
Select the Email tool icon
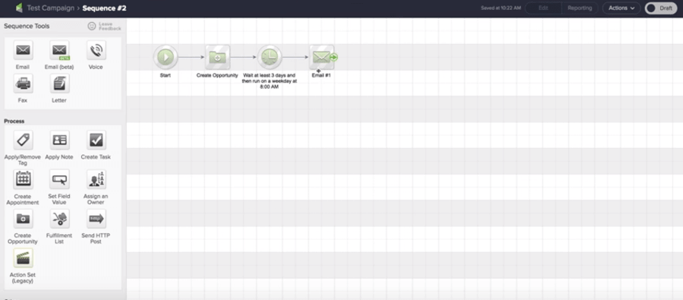[x=23, y=51]
